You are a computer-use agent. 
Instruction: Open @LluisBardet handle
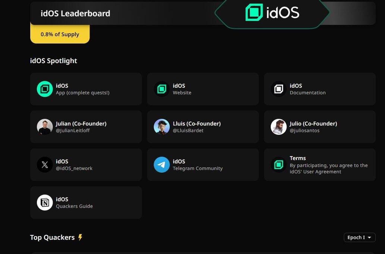[188, 131]
